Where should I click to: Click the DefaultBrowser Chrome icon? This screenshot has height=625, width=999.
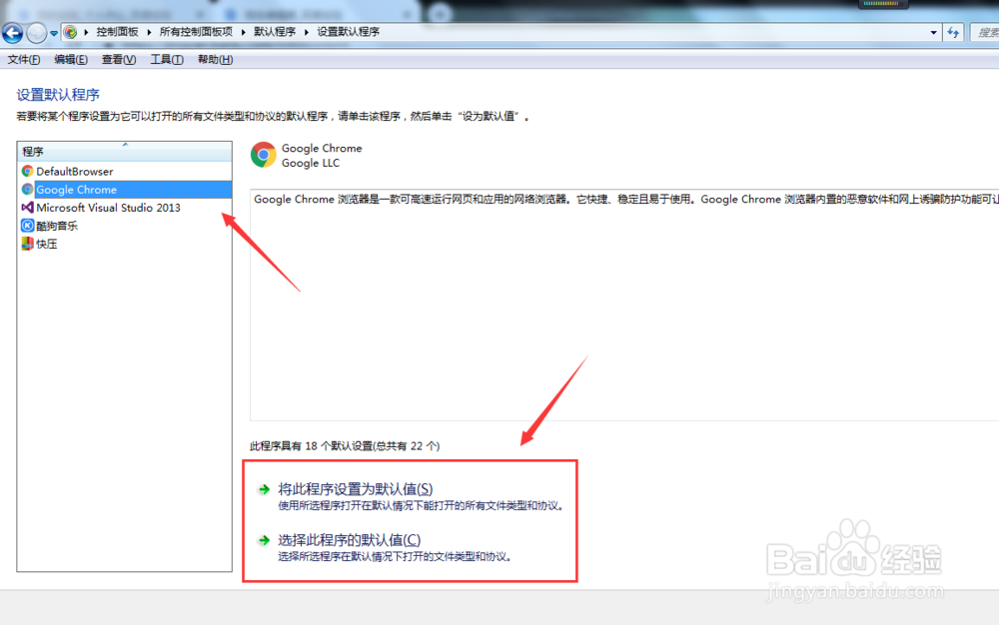pyautogui.click(x=27, y=171)
